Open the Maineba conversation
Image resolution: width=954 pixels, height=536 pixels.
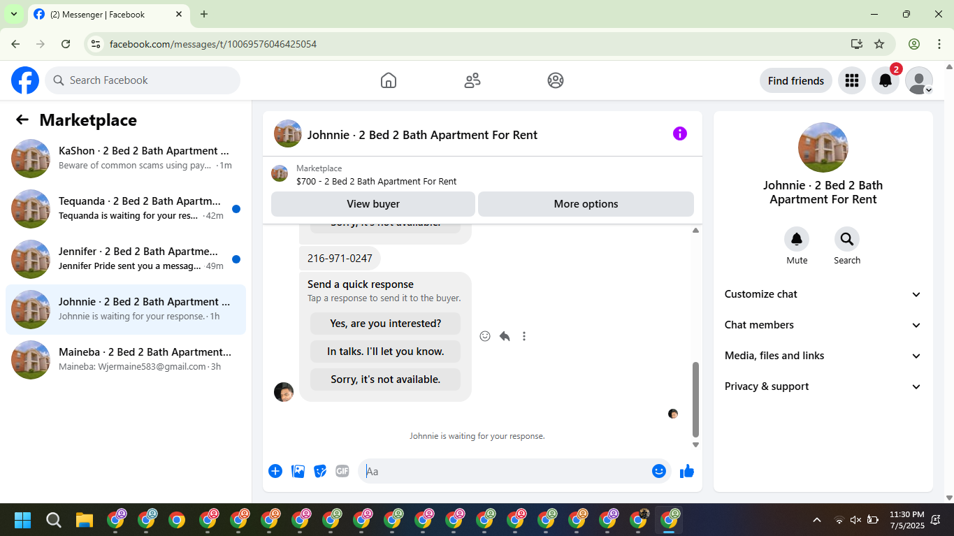pos(126,360)
